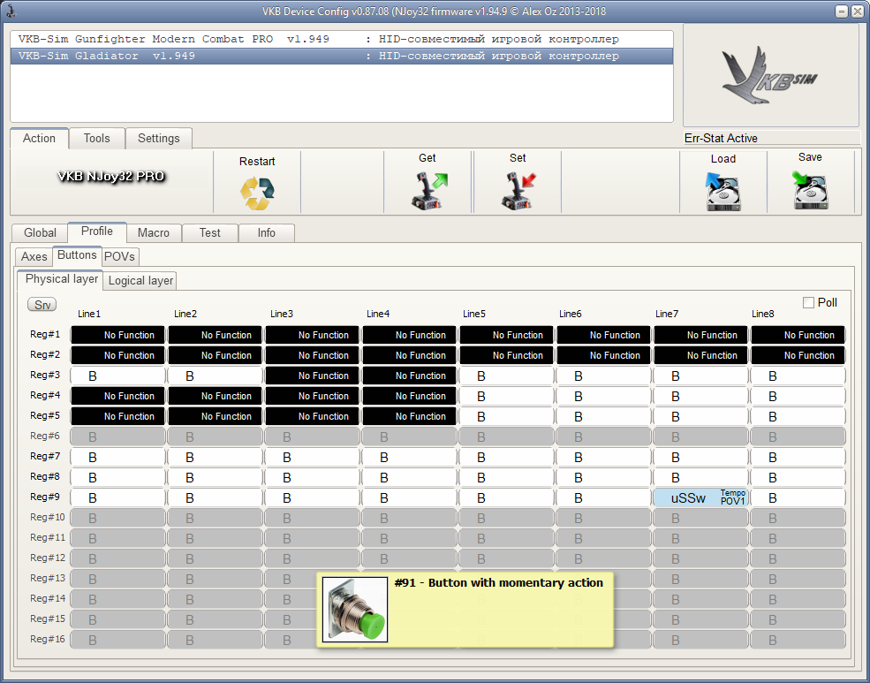The height and width of the screenshot is (683, 870).
Task: Click Reg#5 Line2 No Function cell
Action: 216,416
